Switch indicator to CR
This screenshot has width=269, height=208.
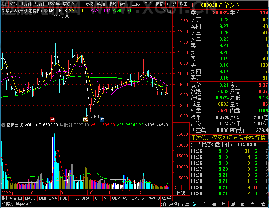click(98, 198)
